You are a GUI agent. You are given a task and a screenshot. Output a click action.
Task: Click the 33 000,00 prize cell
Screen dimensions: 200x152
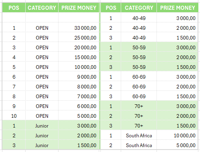tap(79, 28)
